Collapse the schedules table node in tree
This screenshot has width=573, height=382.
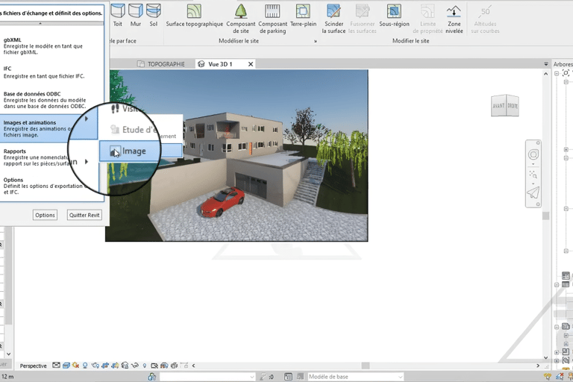557,285
